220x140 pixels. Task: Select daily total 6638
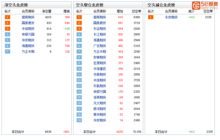(48, 132)
